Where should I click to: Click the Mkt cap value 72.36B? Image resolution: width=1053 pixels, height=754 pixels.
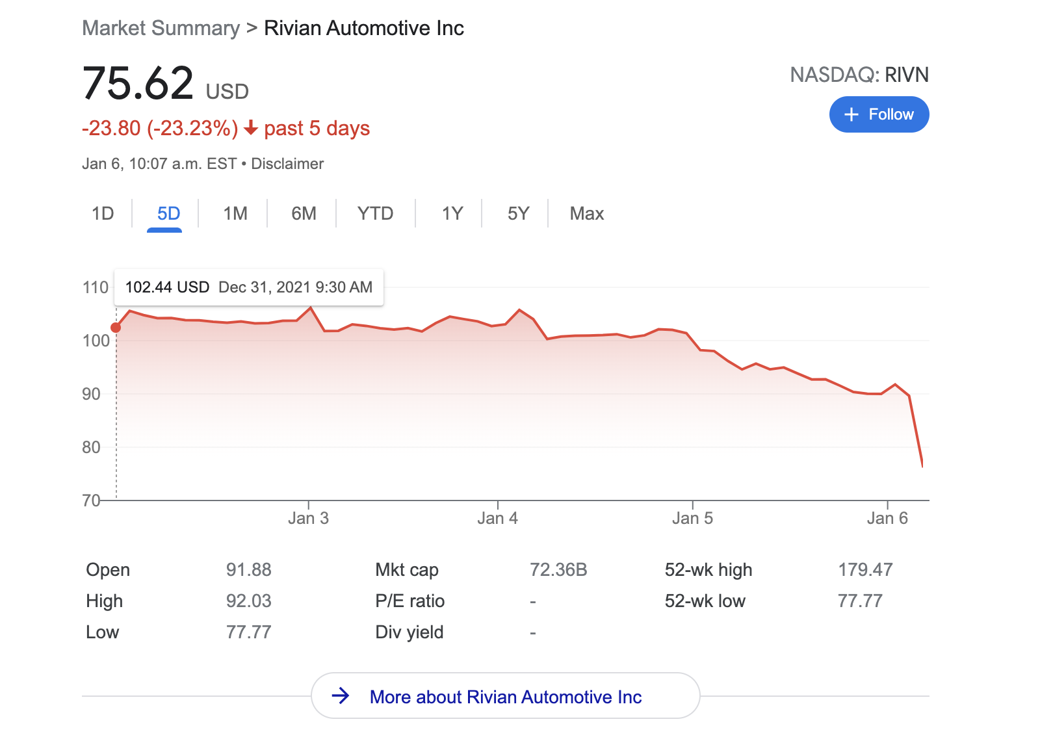pyautogui.click(x=558, y=569)
